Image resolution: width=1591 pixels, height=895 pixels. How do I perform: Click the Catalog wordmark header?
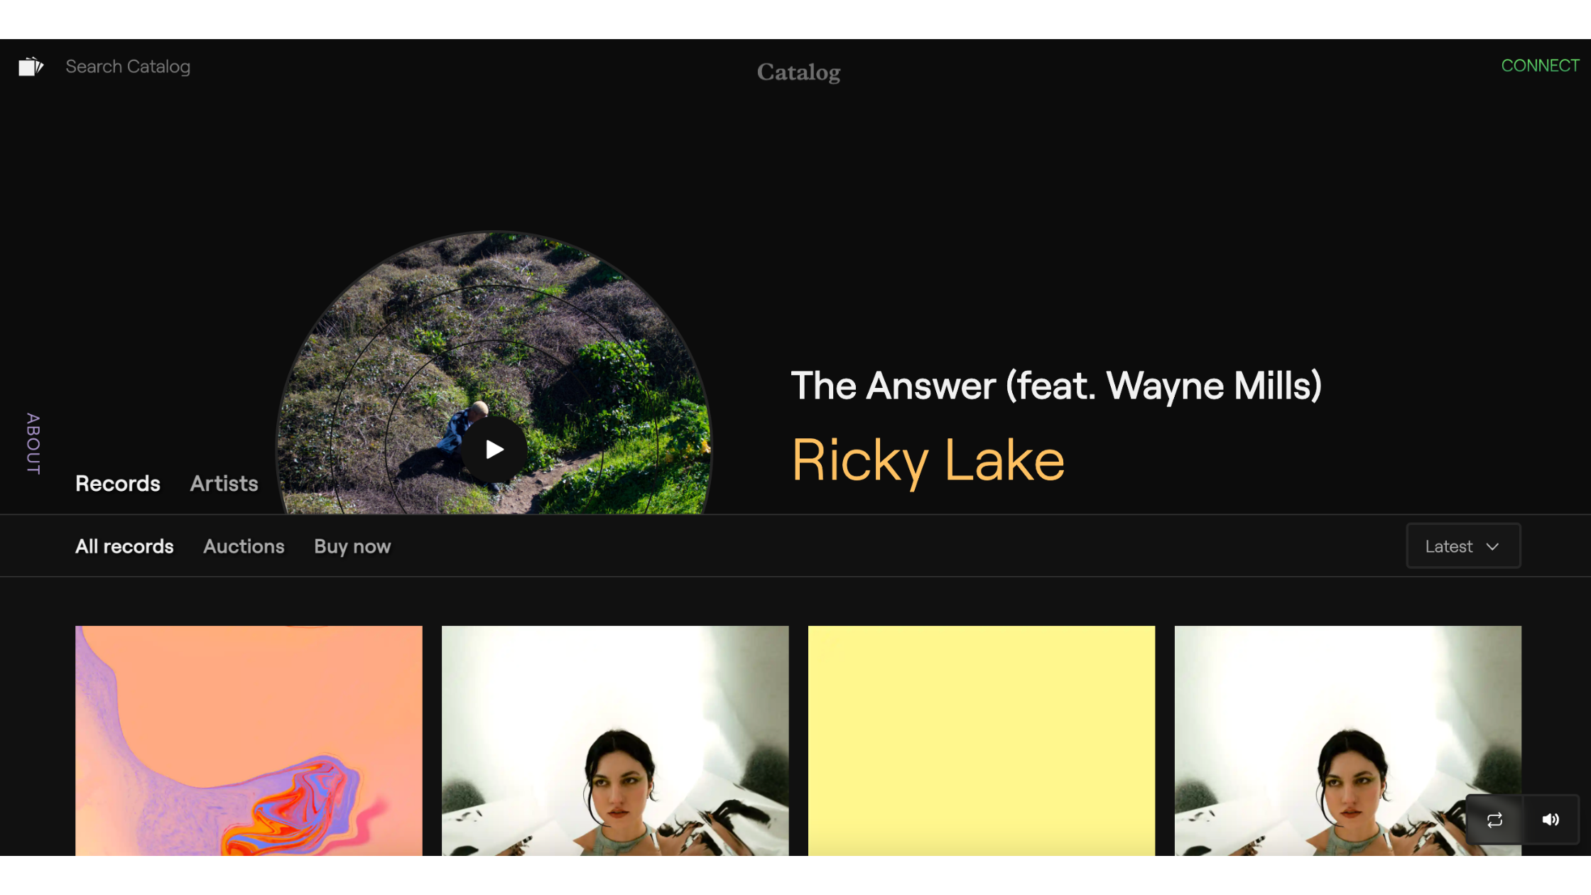tap(798, 72)
